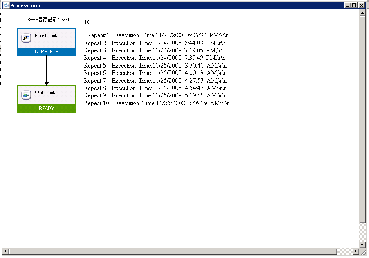Click the horizontal scrollbar thumb
Screen dimensions: 369x258
tap(173, 251)
